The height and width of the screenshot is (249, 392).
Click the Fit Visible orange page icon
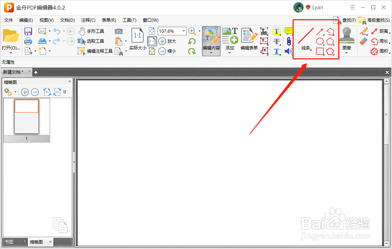pyautogui.click(x=152, y=51)
